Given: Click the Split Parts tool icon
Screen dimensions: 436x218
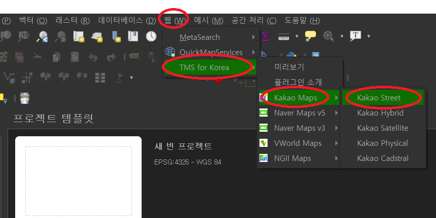Looking at the screenshot, I should click(64, 78).
